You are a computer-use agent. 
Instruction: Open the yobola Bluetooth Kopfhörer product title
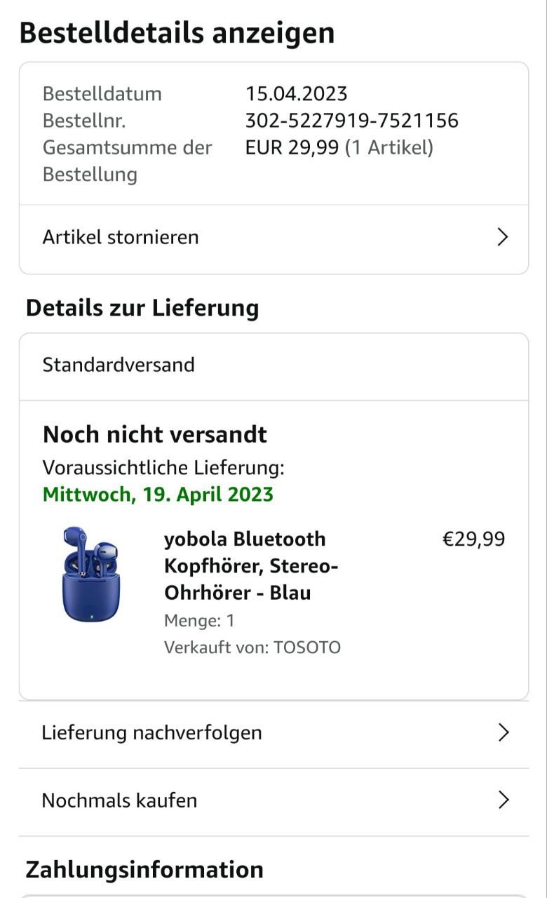[x=252, y=566]
